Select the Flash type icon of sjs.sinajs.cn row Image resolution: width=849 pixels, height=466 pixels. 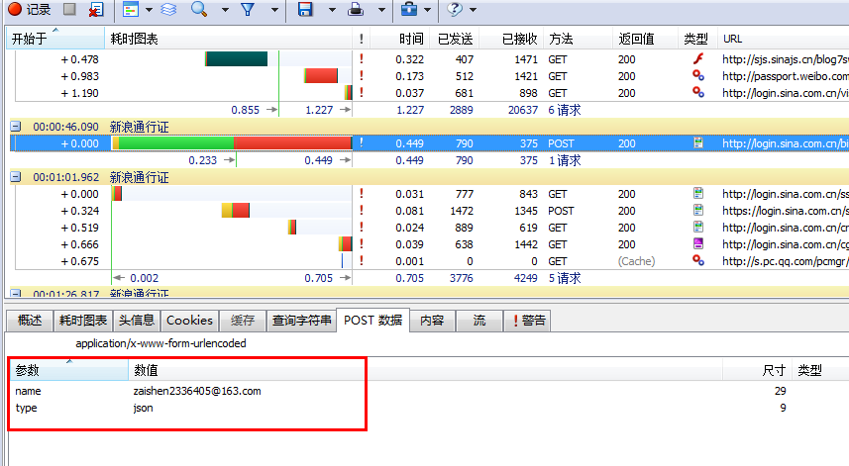click(x=698, y=58)
